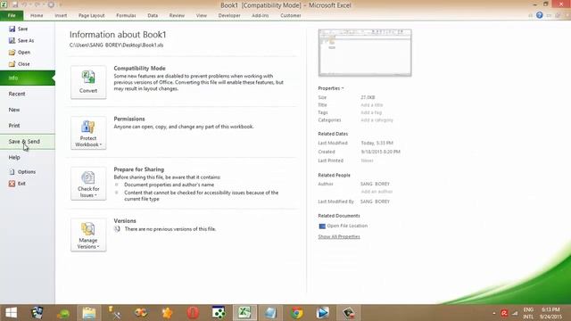Viewport: 571px width, 321px height.
Task: Click the author name SANG BOREY
Action: pyautogui.click(x=375, y=184)
